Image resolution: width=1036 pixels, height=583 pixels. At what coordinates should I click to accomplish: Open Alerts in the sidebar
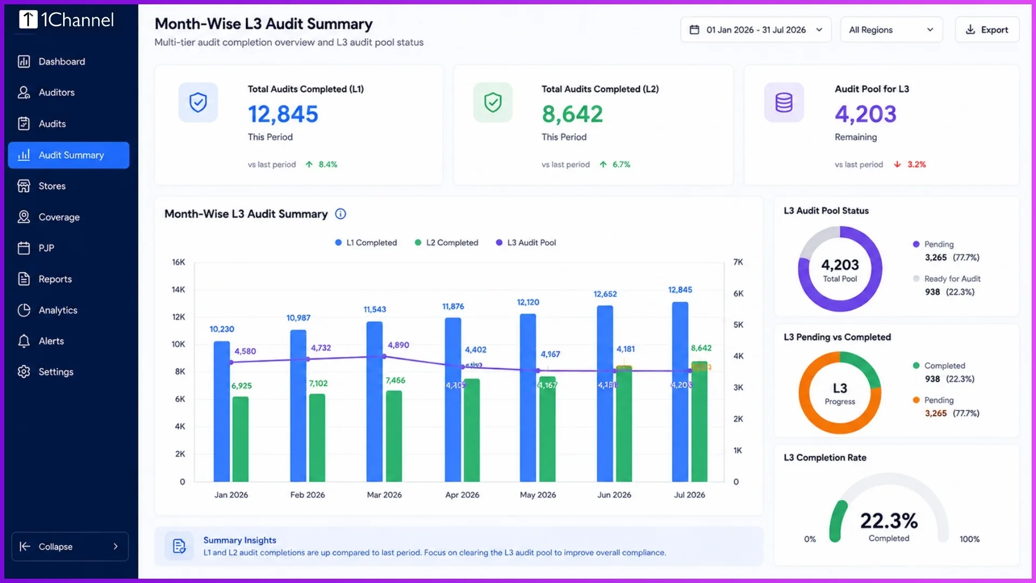(69, 341)
